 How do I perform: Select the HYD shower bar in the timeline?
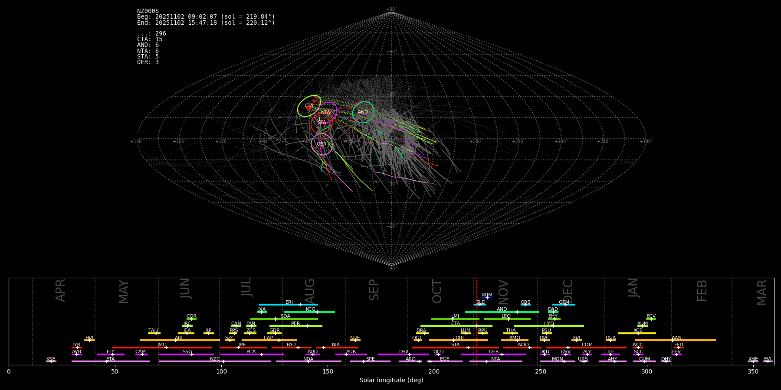pyautogui.click(x=549, y=326)
